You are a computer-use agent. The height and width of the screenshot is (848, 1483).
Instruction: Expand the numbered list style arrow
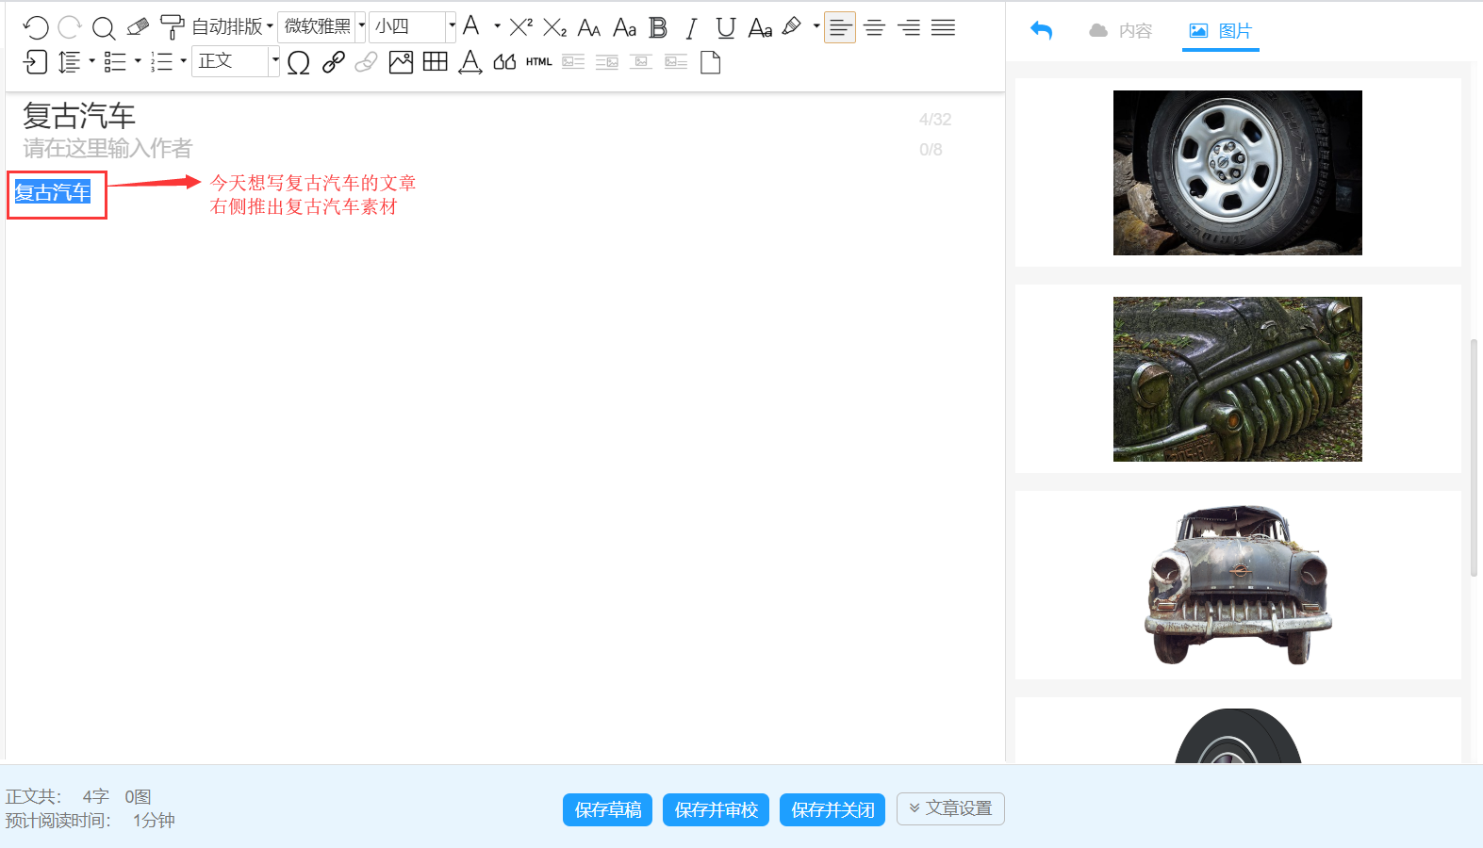[184, 61]
